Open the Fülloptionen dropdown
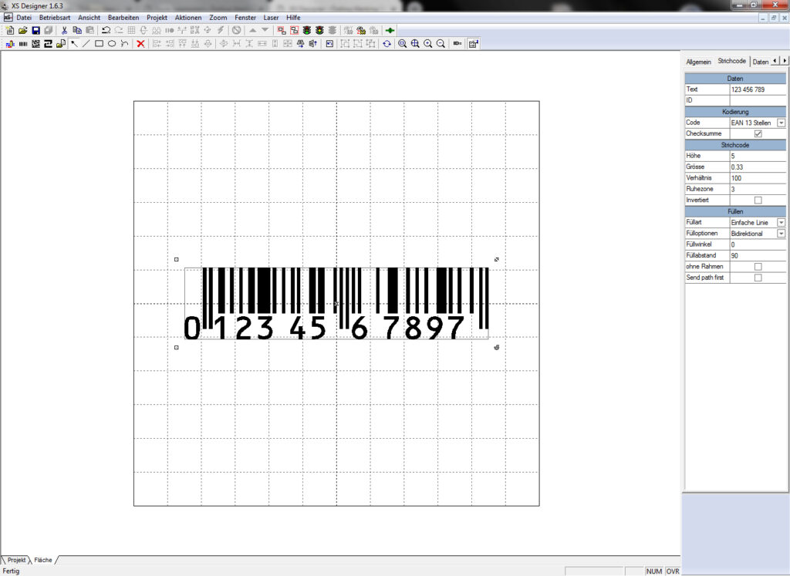Image resolution: width=790 pixels, height=576 pixels. coord(781,233)
